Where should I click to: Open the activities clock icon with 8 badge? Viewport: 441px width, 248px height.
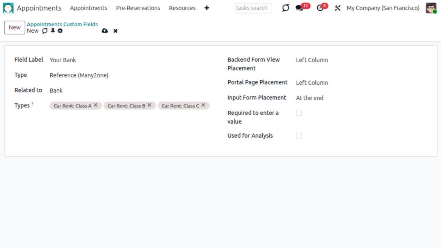320,8
